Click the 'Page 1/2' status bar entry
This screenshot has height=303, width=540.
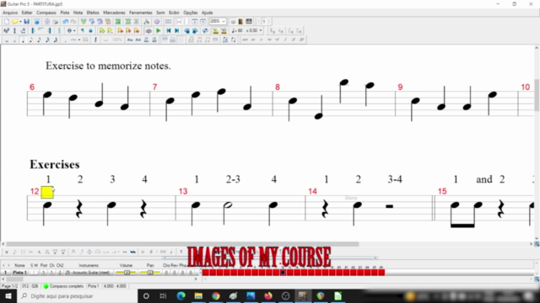coord(9,286)
